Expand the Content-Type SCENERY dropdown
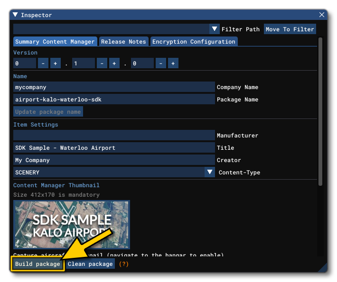The image size is (337, 282). 210,173
